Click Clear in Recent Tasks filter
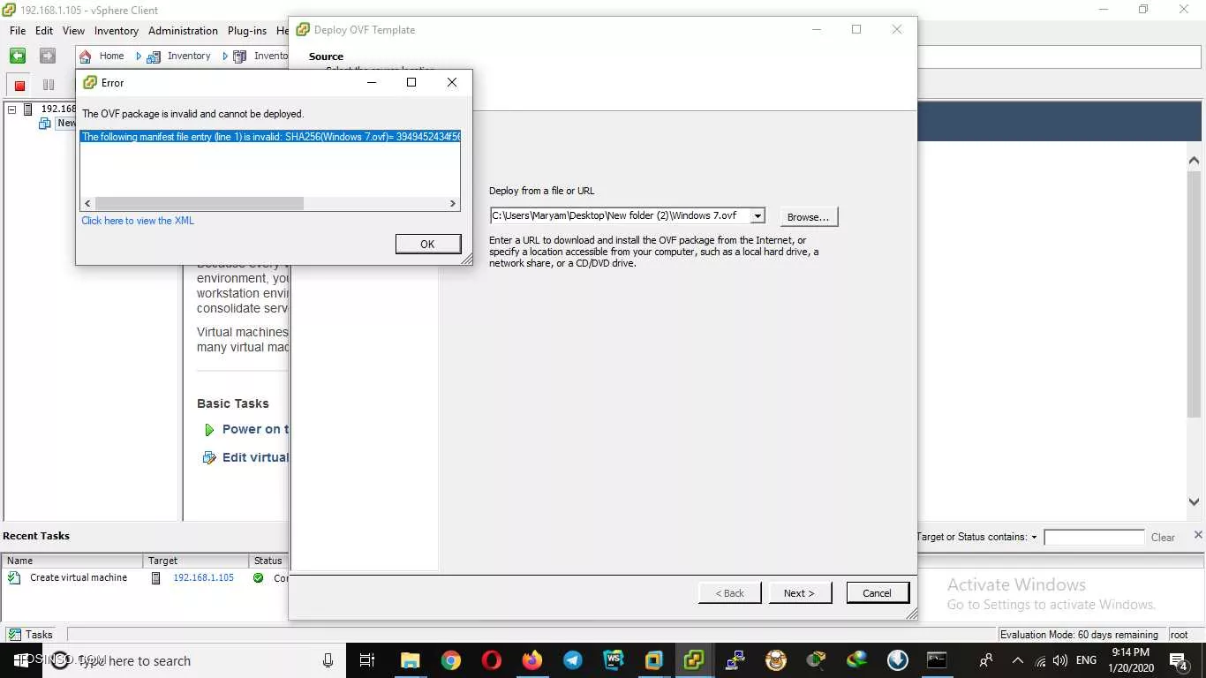Viewport: 1206px width, 678px height. [x=1163, y=538]
